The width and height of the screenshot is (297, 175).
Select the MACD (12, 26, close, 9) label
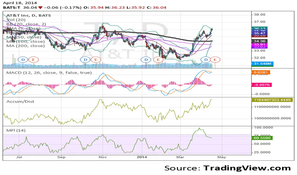point(49,73)
